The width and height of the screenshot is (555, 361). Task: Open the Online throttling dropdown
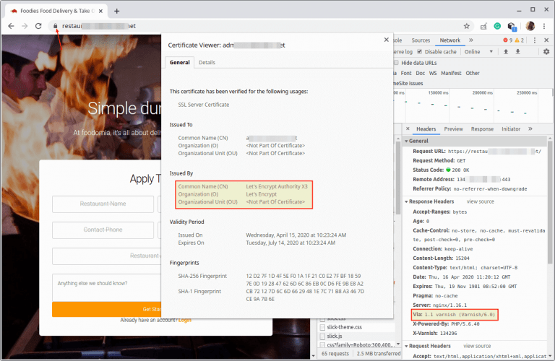click(478, 51)
